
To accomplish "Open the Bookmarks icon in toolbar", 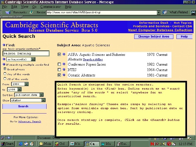I will (8, 12).
